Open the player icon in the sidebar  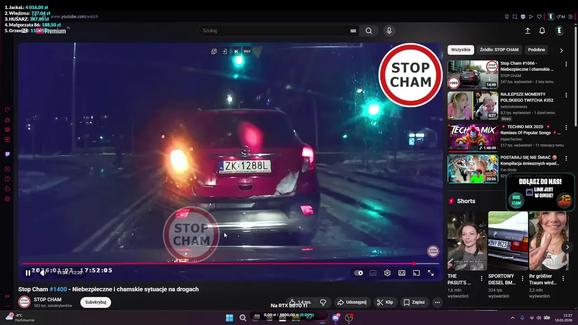7,169
